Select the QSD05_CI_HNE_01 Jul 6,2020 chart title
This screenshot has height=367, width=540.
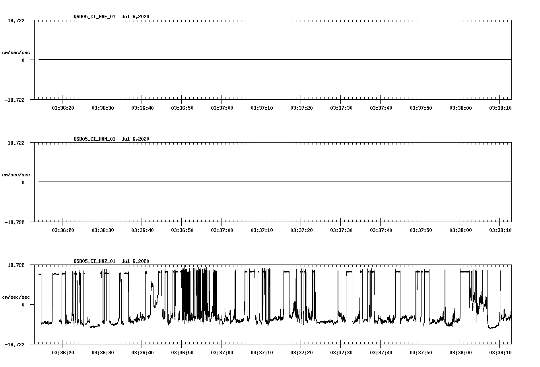click(x=111, y=17)
